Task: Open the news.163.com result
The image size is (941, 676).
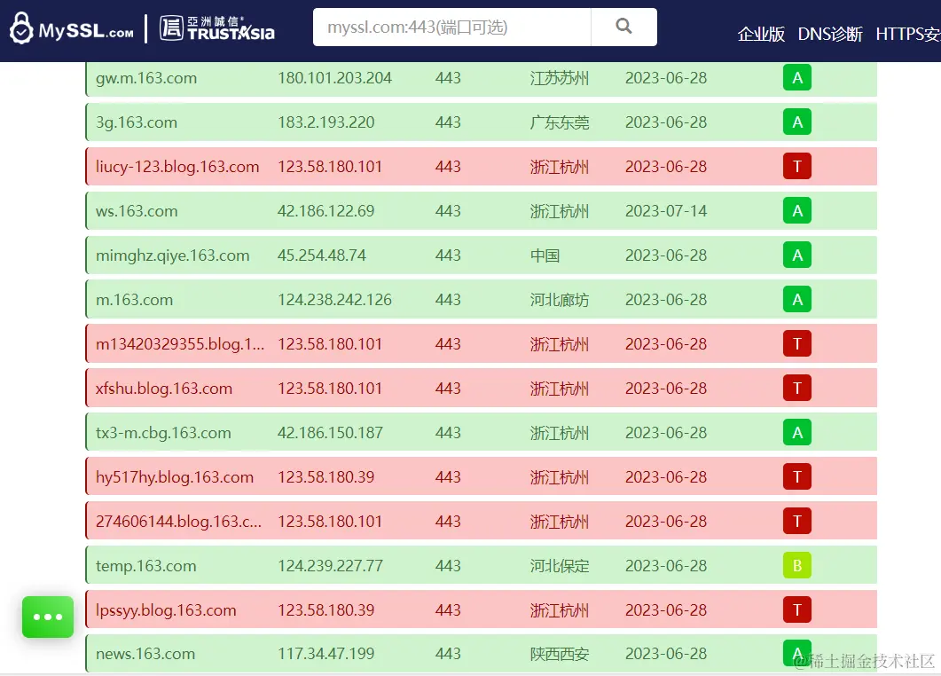Action: point(145,654)
